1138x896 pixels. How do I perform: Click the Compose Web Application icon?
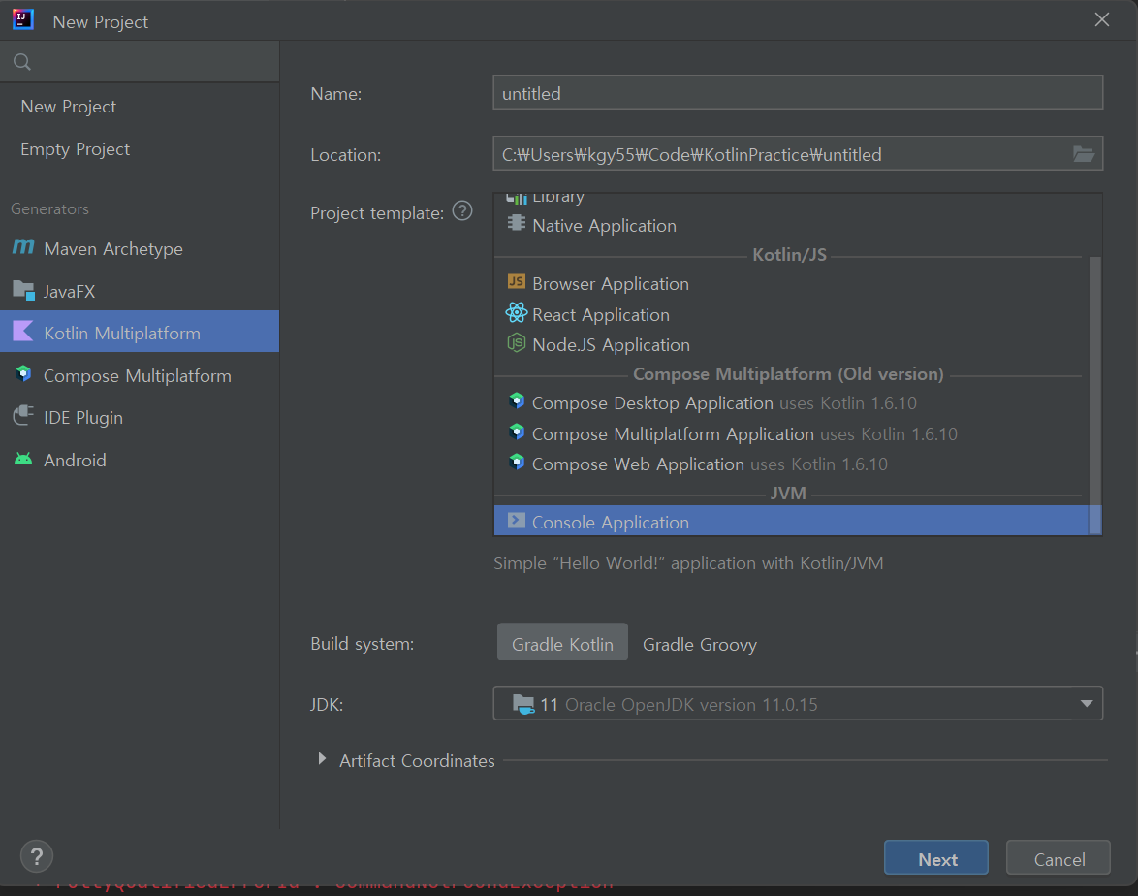point(516,462)
